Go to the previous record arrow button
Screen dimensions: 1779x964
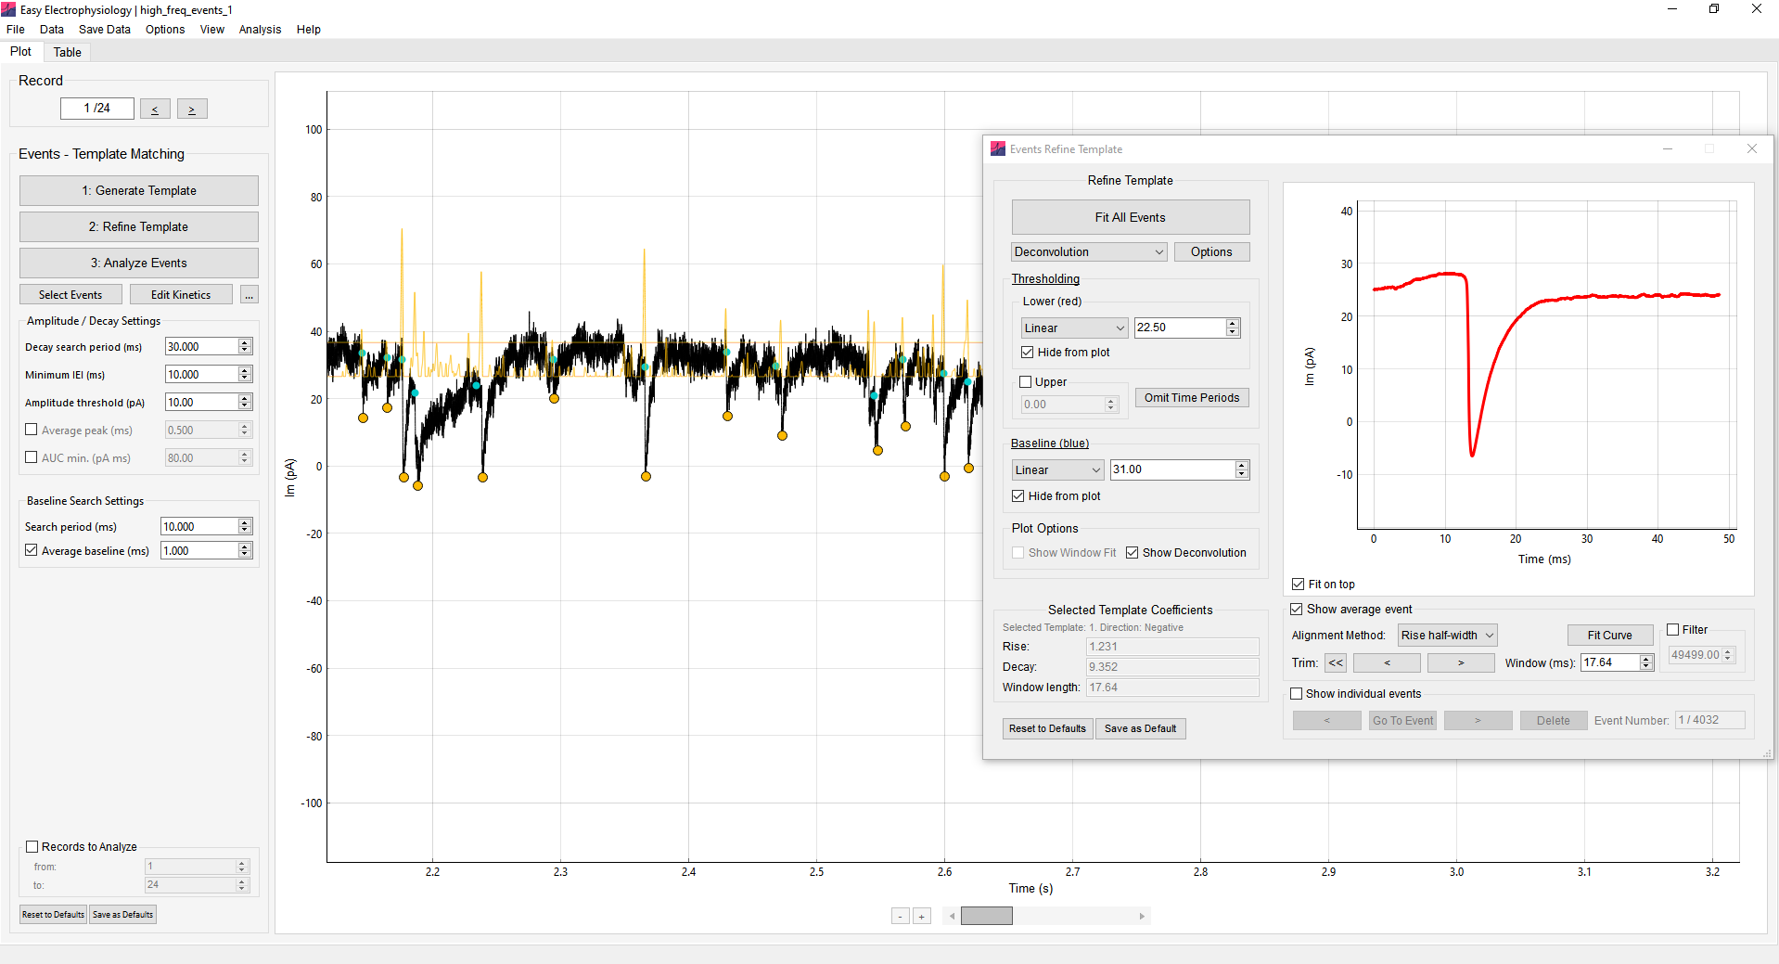[x=155, y=109]
